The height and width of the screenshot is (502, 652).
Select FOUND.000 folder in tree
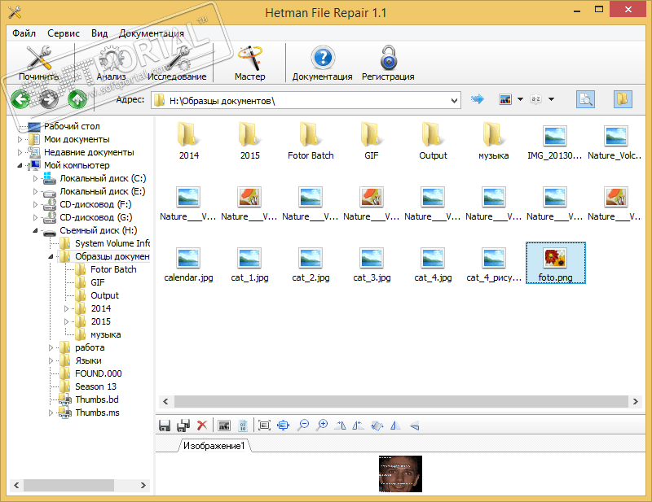pos(98,373)
